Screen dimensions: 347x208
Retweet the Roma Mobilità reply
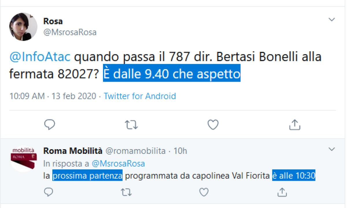[x=126, y=192]
